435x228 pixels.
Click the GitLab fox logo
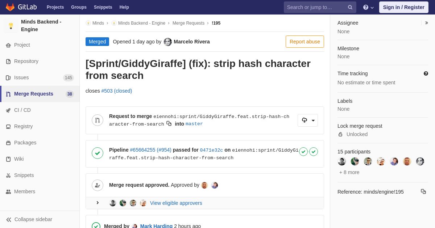tap(10, 7)
